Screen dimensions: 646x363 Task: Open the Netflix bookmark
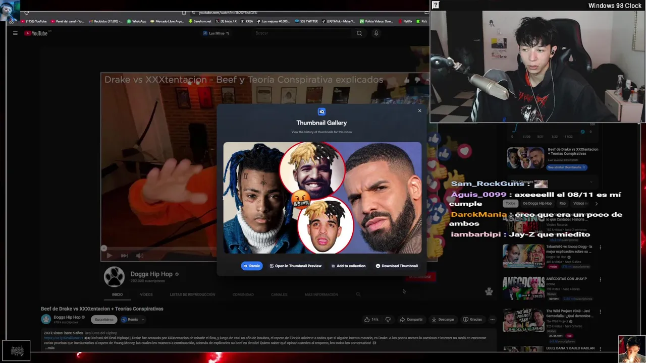[x=405, y=21]
